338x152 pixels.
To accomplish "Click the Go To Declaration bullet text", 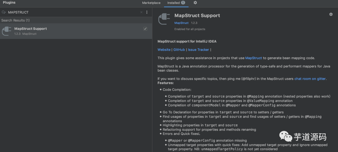I will click(x=223, y=112).
